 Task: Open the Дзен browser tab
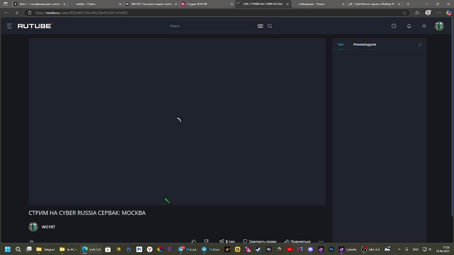click(40, 4)
